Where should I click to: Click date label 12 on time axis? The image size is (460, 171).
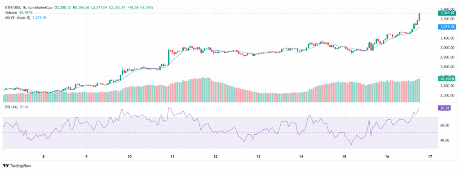[x=215, y=157]
